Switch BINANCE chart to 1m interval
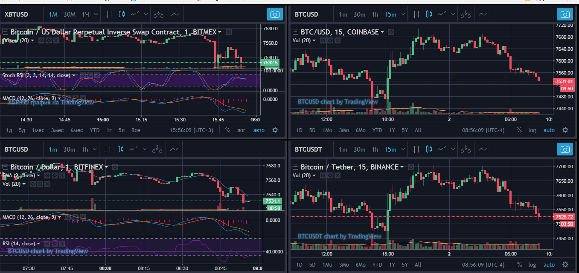Viewport: 579px width, 273px height. (x=343, y=149)
